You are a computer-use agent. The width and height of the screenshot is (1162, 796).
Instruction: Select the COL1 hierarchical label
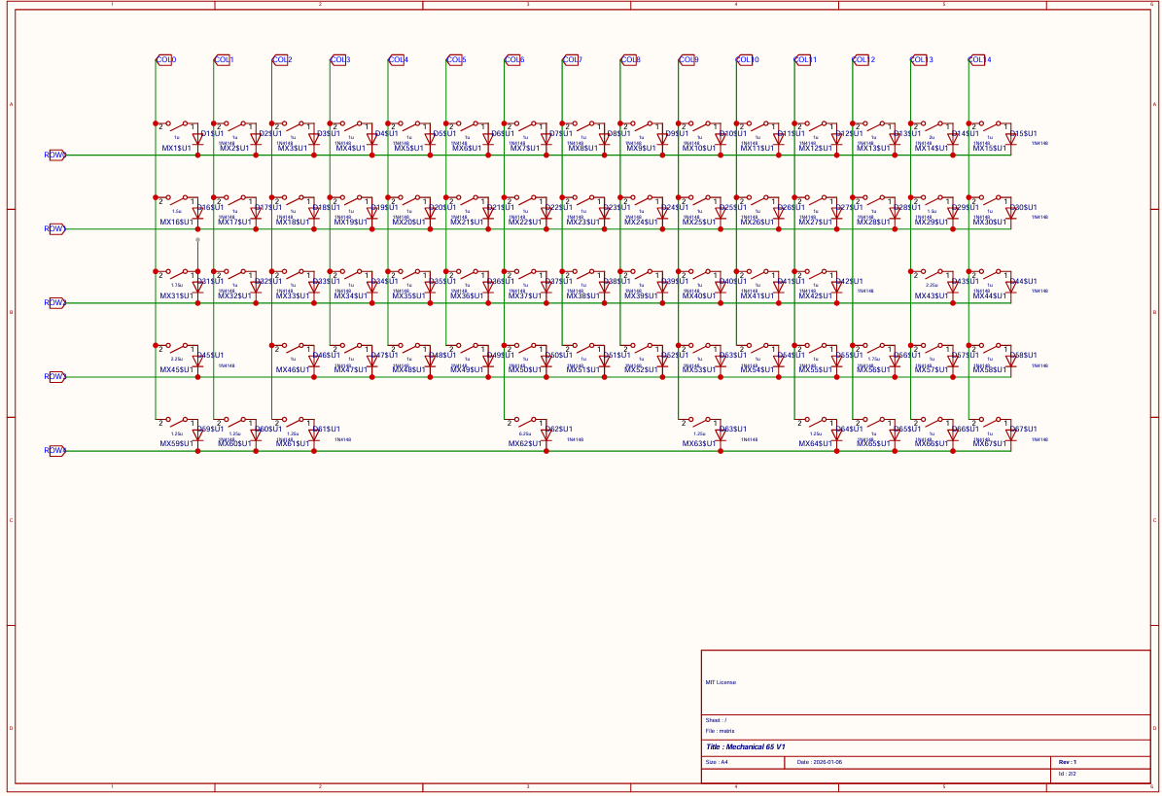(223, 60)
